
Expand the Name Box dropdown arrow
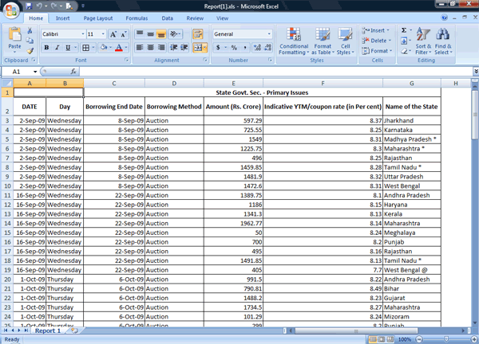click(35, 72)
